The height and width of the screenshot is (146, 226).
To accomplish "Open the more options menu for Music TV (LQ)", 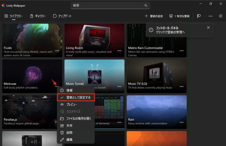I will tap(182, 86).
